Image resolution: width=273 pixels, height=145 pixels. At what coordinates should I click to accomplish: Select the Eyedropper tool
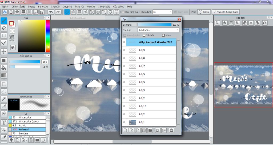click(4, 137)
